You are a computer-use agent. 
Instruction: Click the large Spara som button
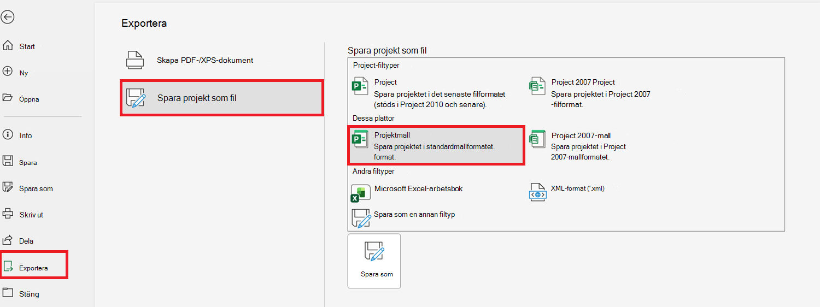[374, 261]
